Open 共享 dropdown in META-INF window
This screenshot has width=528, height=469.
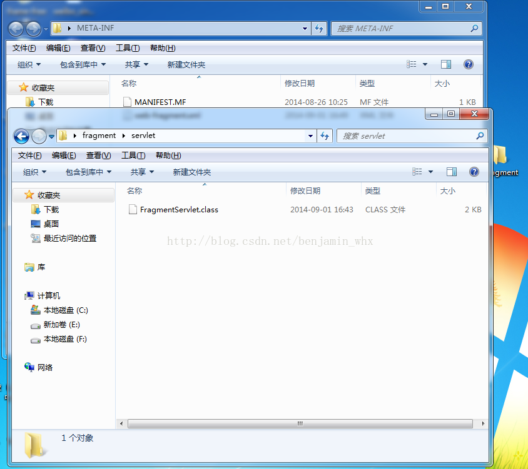pyautogui.click(x=136, y=64)
